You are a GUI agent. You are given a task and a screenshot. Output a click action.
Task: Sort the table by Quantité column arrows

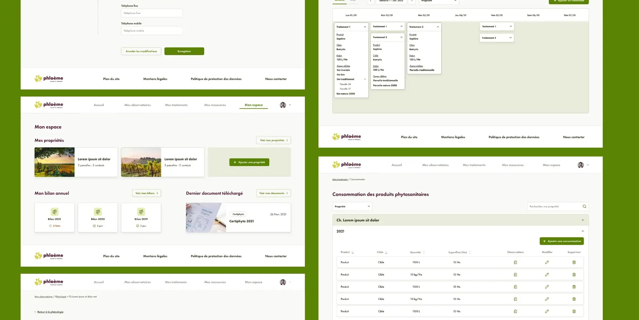(x=424, y=253)
